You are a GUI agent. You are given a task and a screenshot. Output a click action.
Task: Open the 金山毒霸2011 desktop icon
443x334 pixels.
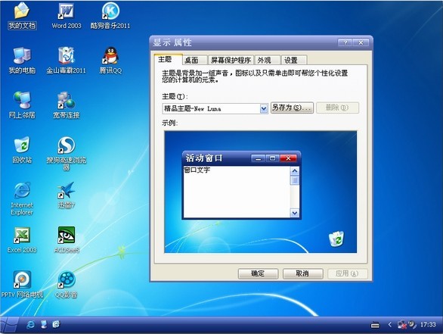point(66,61)
